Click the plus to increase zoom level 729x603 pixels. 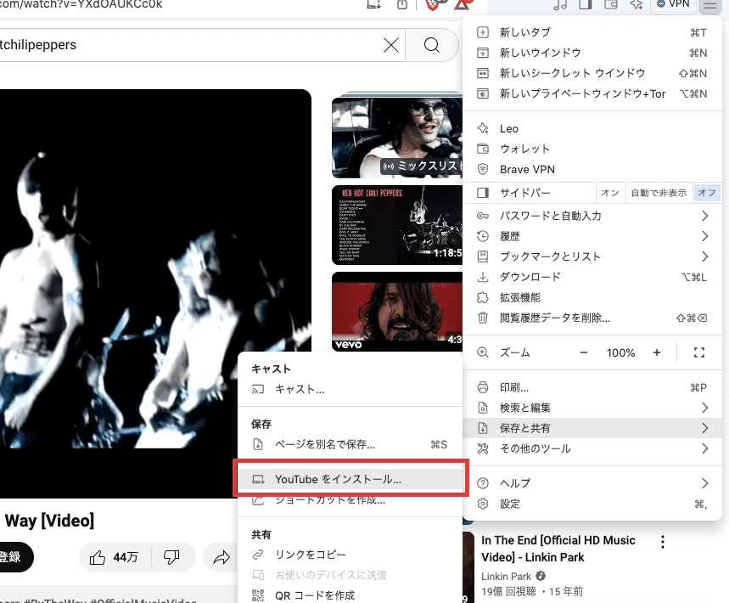pyautogui.click(x=655, y=352)
